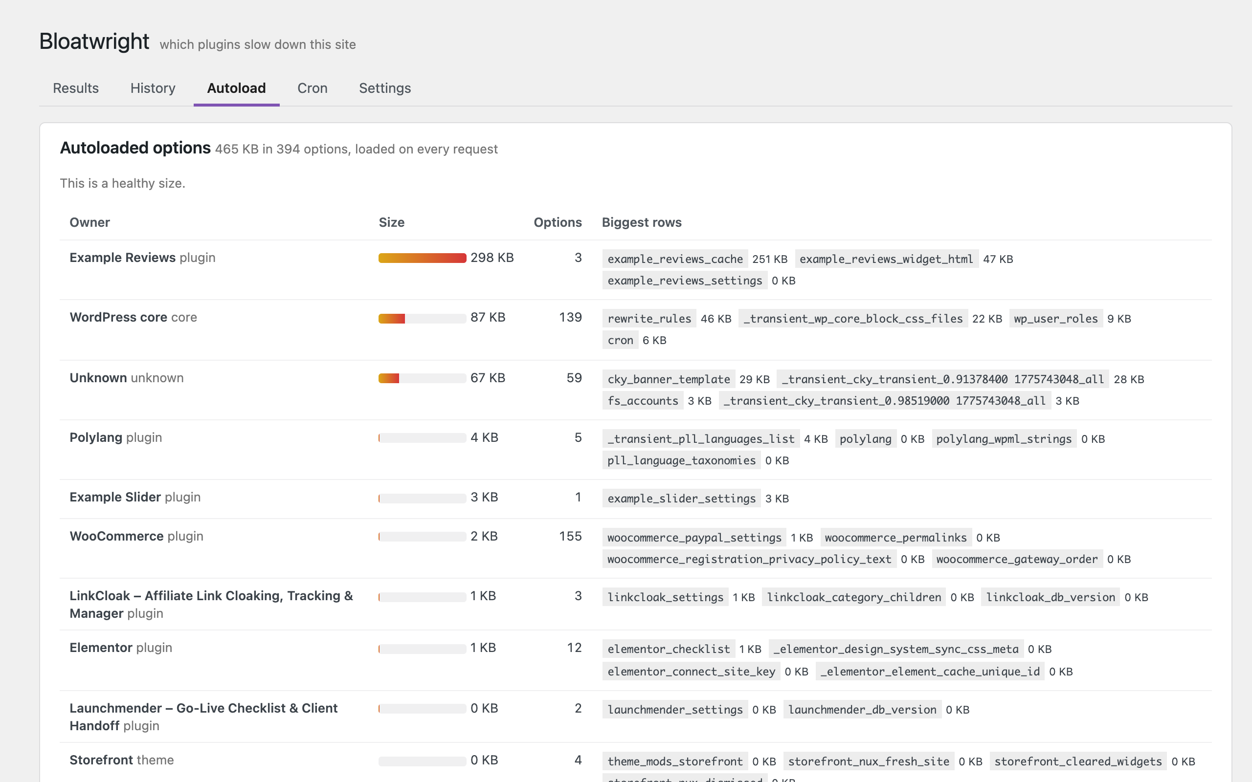Click the Biggest rows column header
The image size is (1252, 782).
click(x=642, y=222)
